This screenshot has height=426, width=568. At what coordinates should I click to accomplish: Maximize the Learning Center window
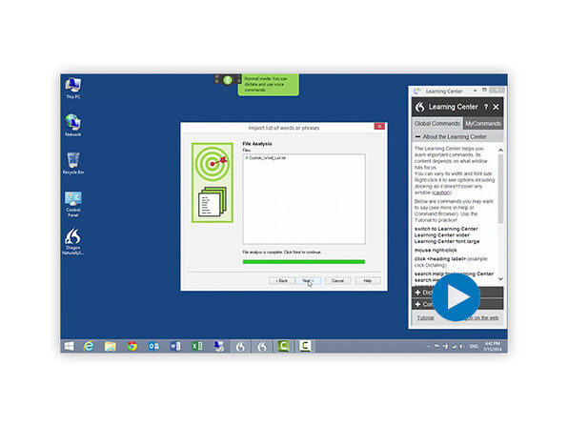pyautogui.click(x=484, y=90)
